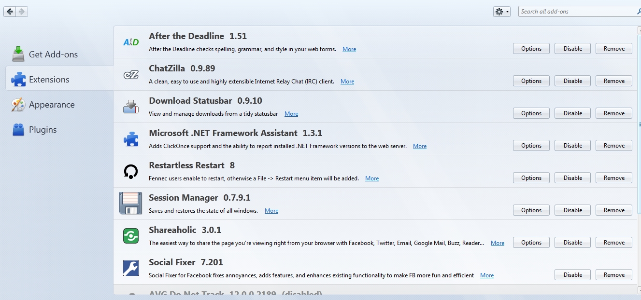This screenshot has width=641, height=300.
Task: Open the Get Add-ons section
Action: click(53, 55)
